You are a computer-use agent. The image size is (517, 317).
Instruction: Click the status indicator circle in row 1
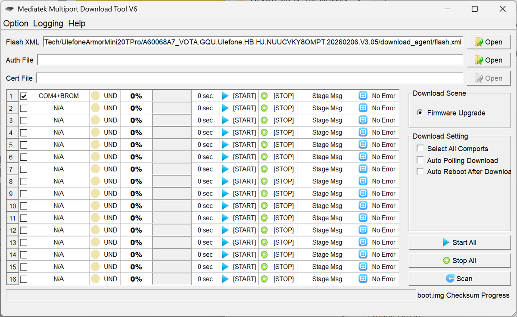(x=96, y=96)
